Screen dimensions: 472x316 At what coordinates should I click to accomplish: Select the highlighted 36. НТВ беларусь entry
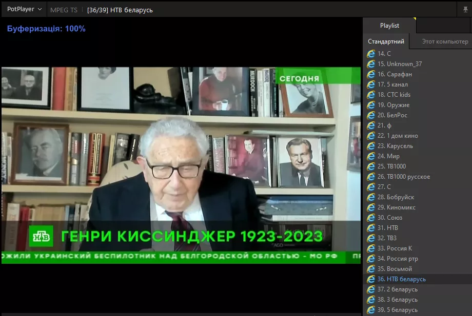pos(418,279)
